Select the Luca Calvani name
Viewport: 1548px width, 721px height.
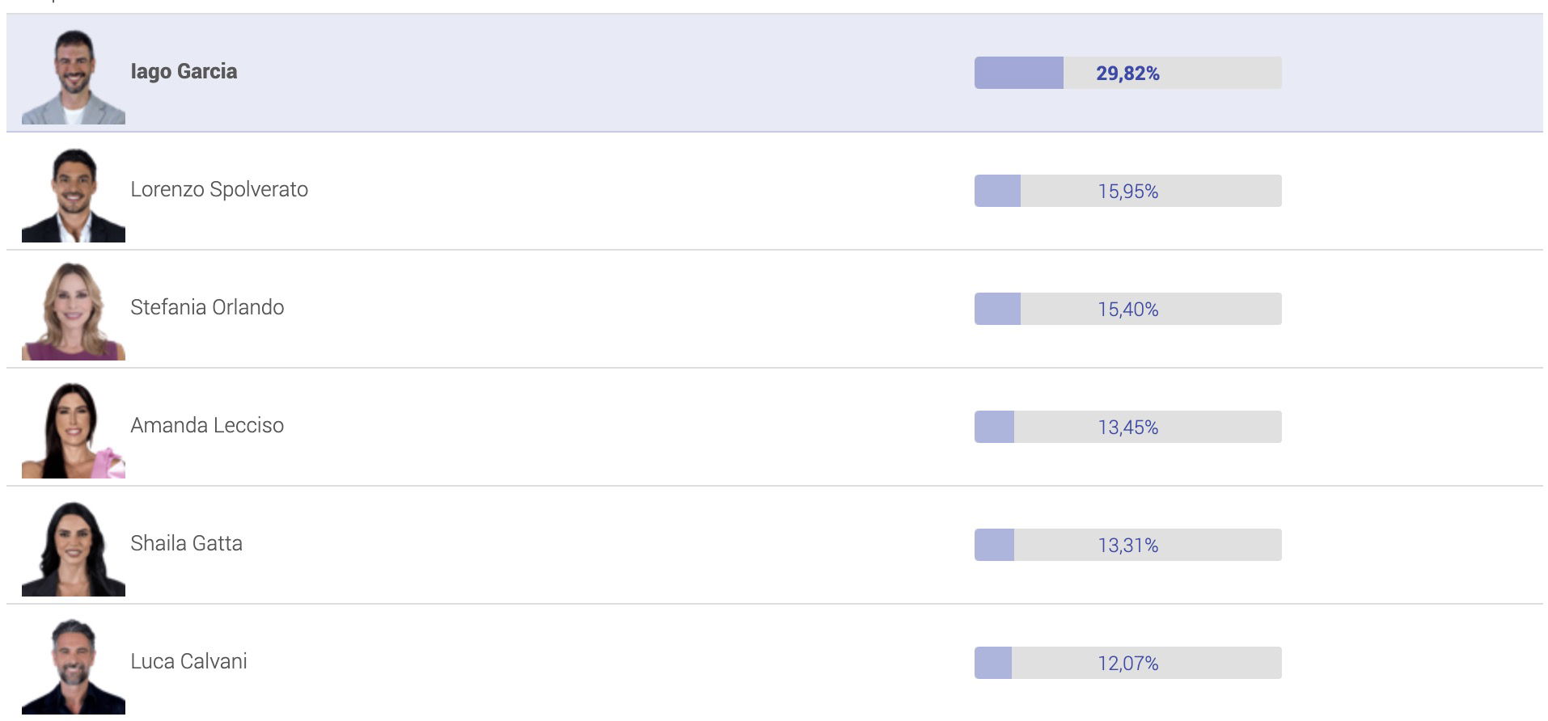coord(188,661)
